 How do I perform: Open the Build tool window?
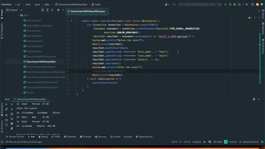[x=128, y=137]
